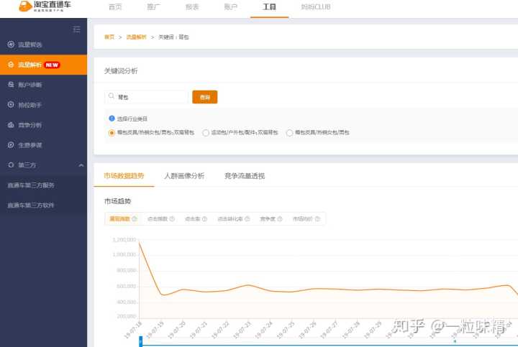Image resolution: width=518 pixels, height=347 pixels.
Task: Click the 竞争分析 chart icon in sidebar
Action: (x=11, y=124)
